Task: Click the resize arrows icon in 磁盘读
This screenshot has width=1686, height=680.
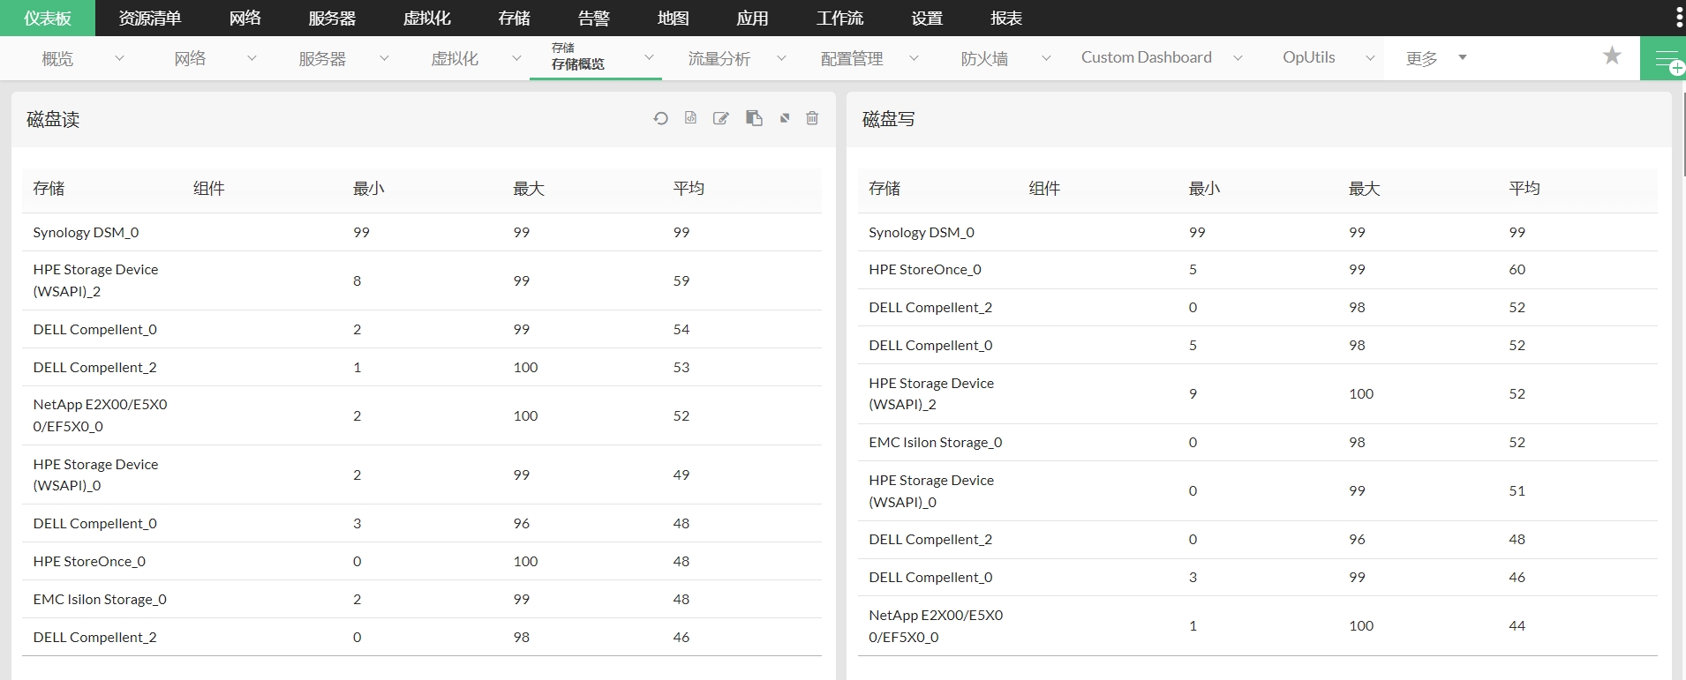Action: point(784,118)
